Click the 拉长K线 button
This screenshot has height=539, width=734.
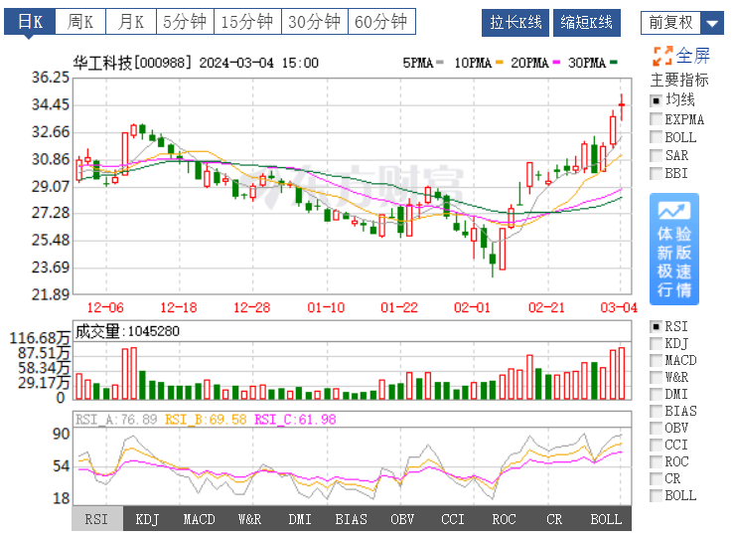coord(515,23)
